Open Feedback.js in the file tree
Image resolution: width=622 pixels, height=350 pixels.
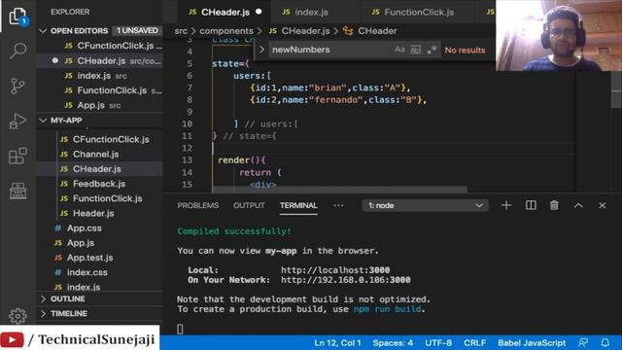100,184
